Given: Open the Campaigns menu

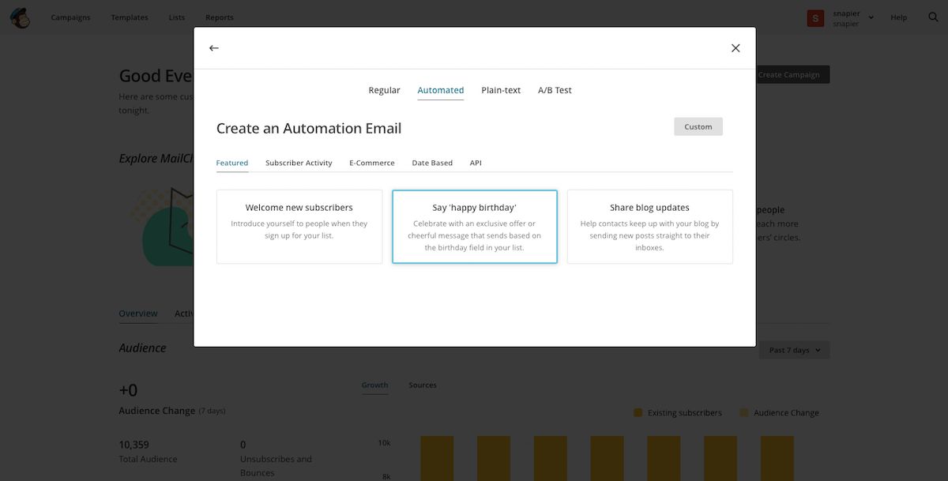Looking at the screenshot, I should [70, 17].
